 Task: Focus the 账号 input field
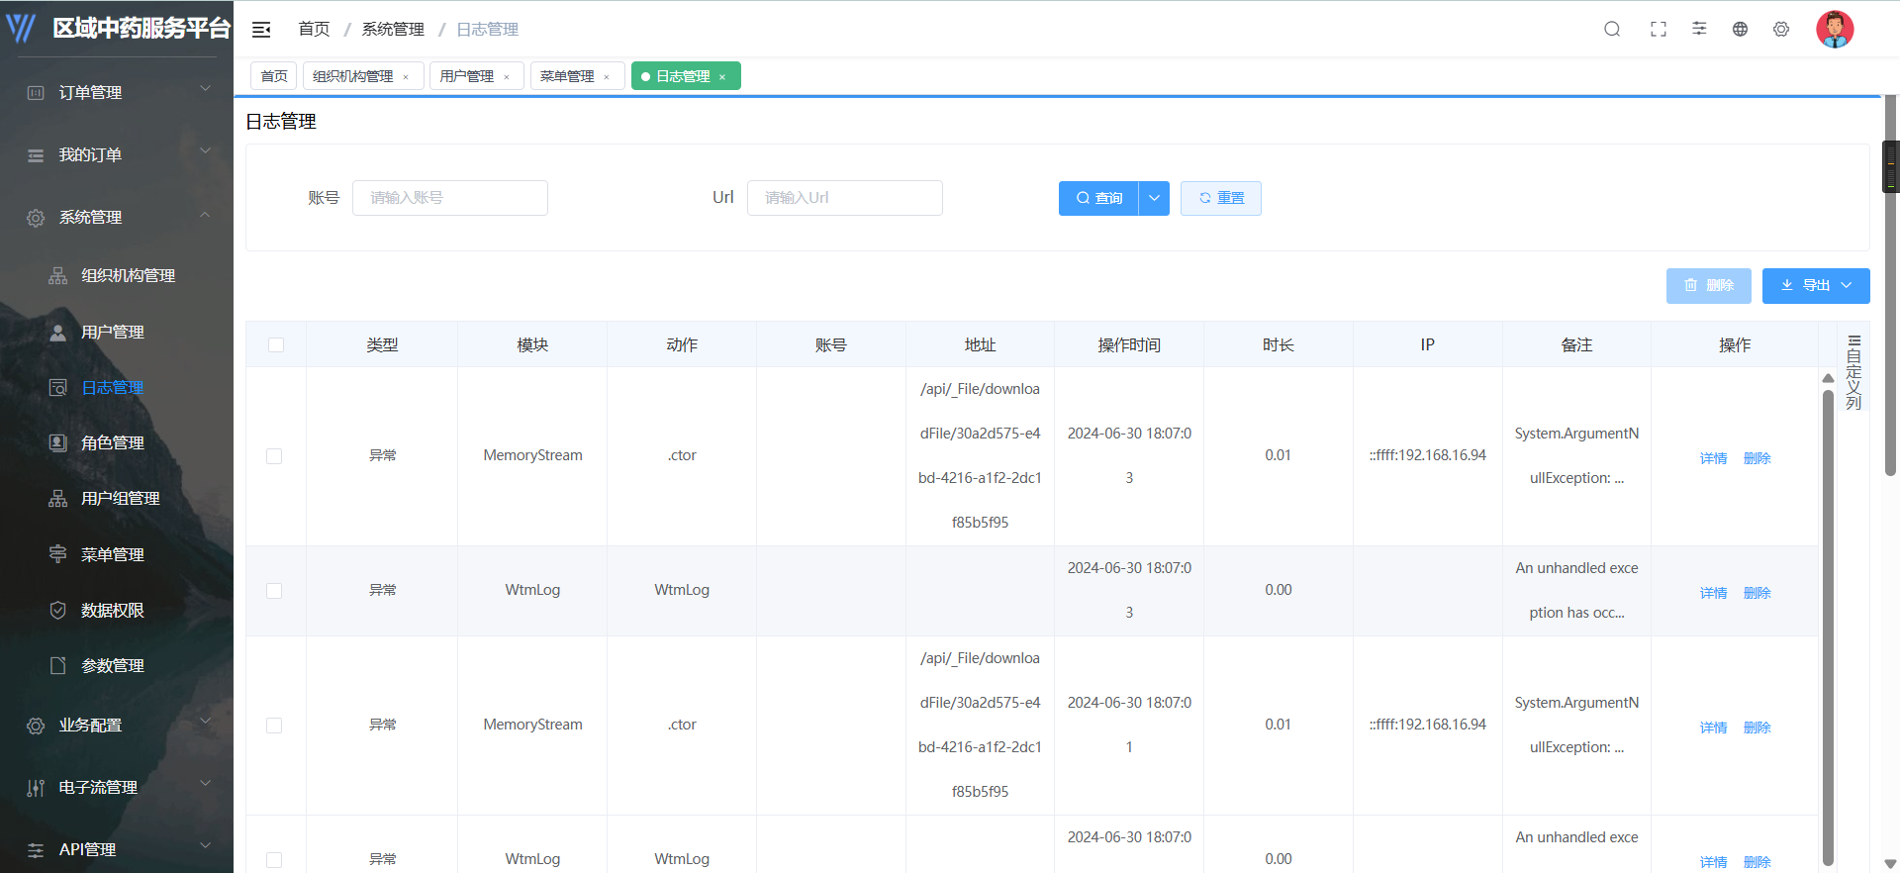click(x=450, y=198)
